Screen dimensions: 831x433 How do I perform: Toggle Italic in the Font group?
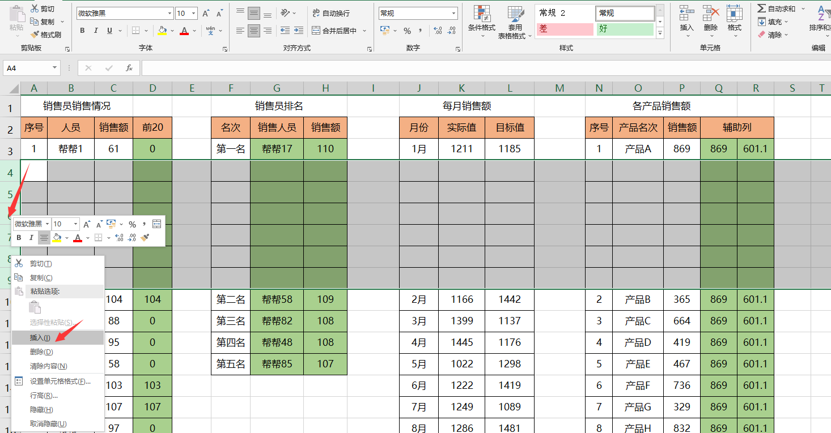click(96, 30)
